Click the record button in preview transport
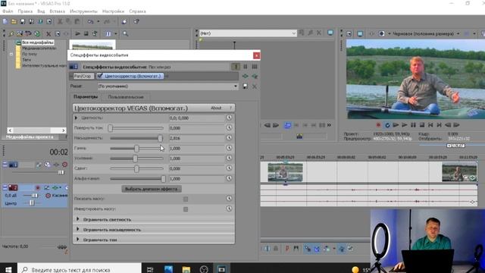The height and width of the screenshot is (273, 485). tap(378, 125)
